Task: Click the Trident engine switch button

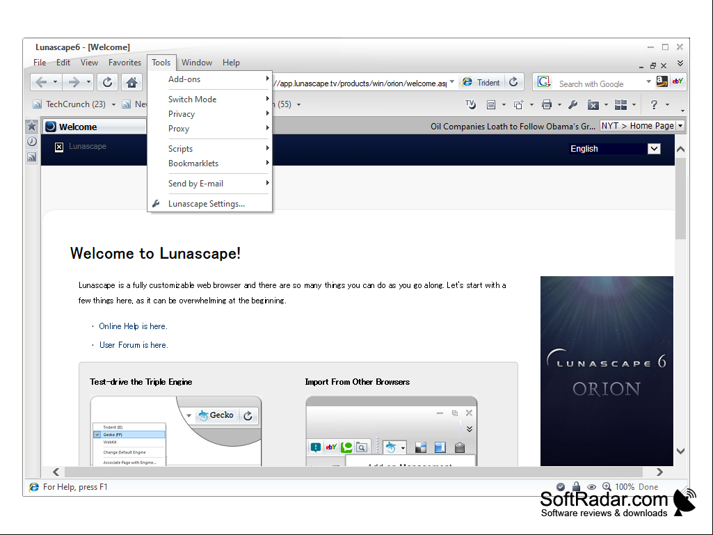Action: tap(481, 82)
